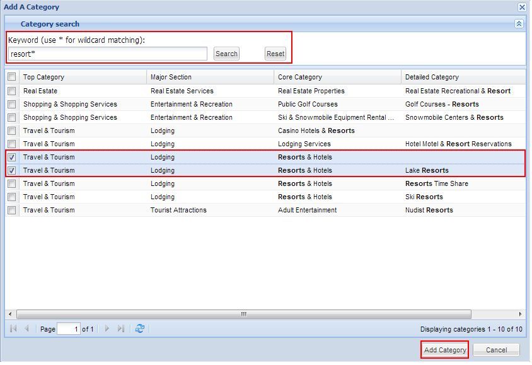The image size is (532, 365).
Task: Refresh the category list
Action: tap(140, 328)
